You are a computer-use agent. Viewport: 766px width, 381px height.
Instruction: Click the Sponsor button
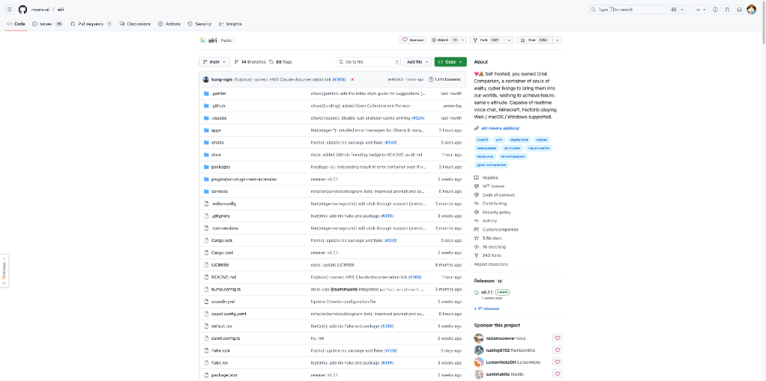(x=413, y=40)
